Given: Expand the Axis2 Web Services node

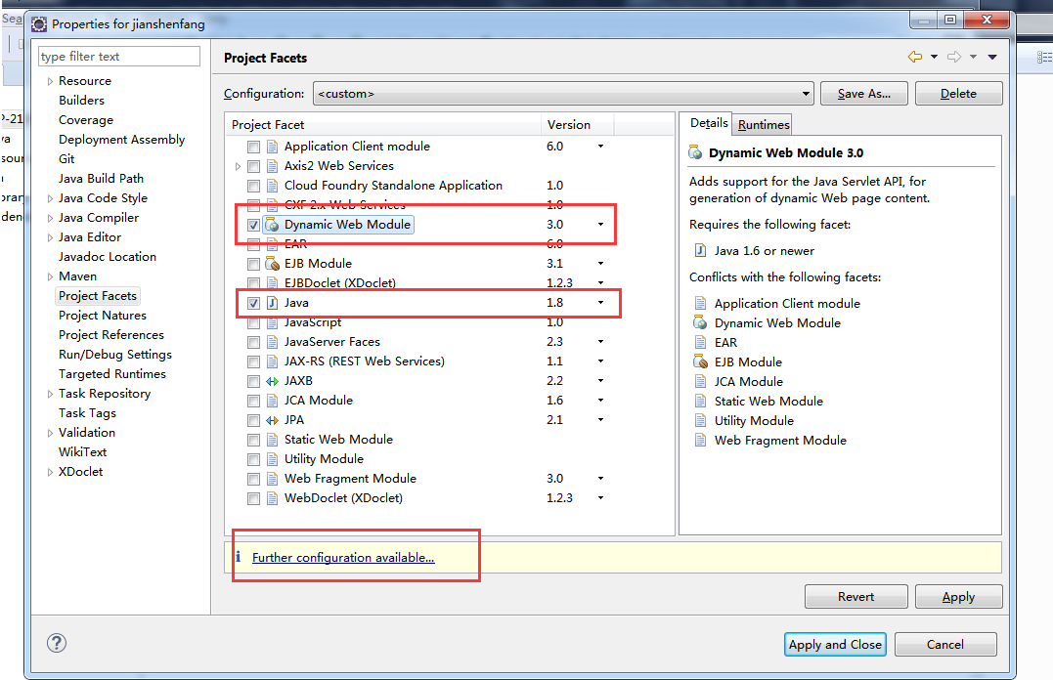Looking at the screenshot, I should pyautogui.click(x=238, y=166).
